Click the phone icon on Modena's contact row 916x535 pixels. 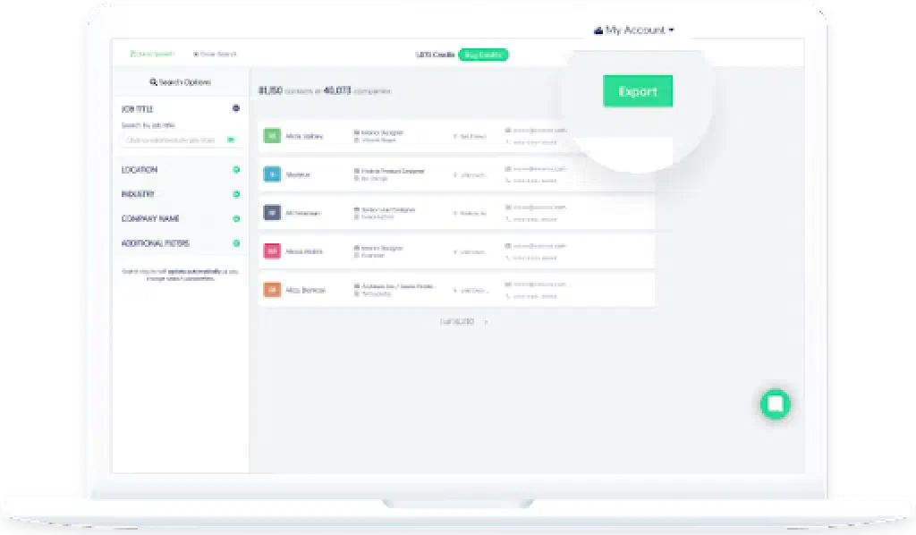point(506,181)
